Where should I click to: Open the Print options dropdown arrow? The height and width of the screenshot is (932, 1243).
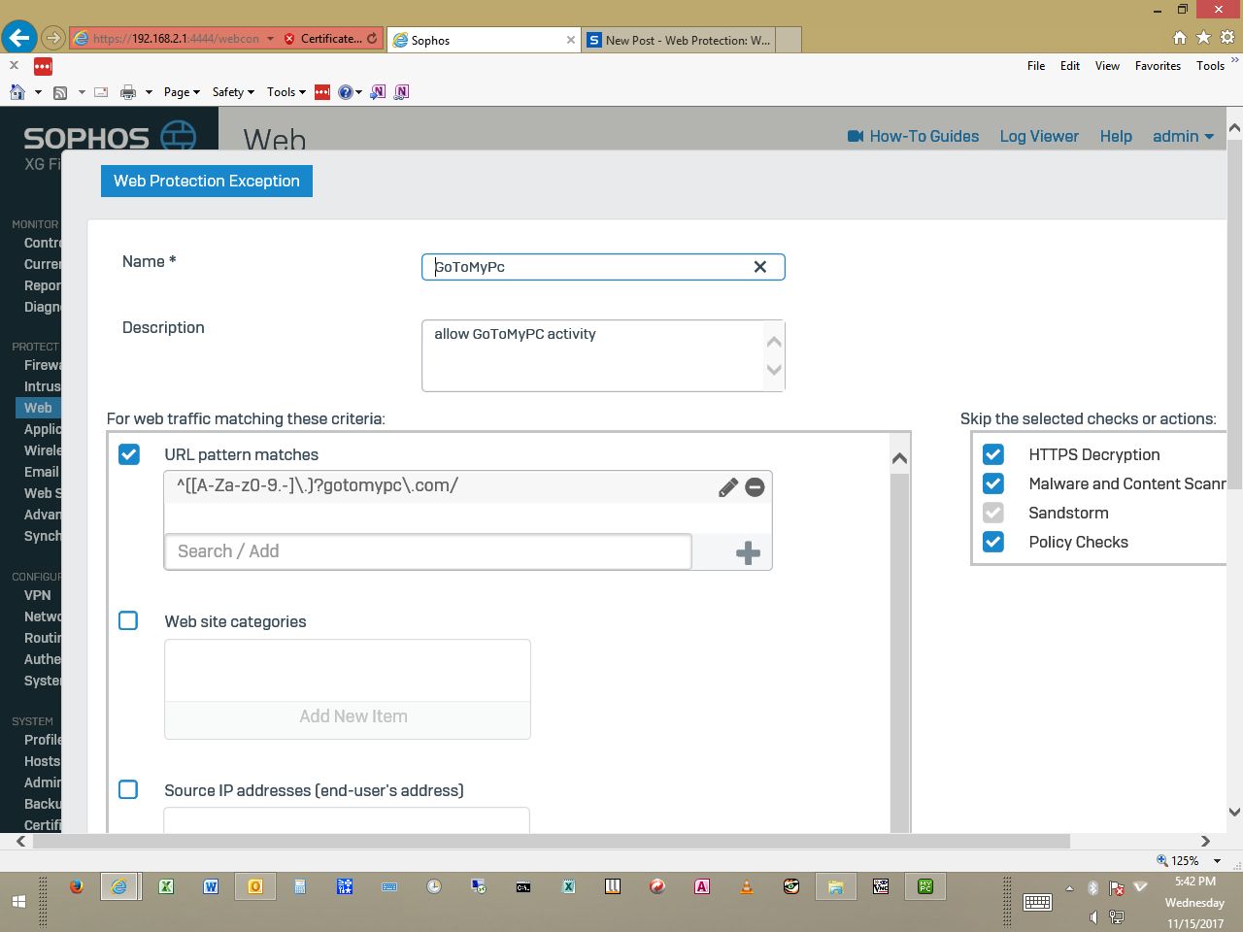click(149, 92)
